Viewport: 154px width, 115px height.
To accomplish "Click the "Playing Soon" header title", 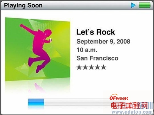I will pos(23,5).
